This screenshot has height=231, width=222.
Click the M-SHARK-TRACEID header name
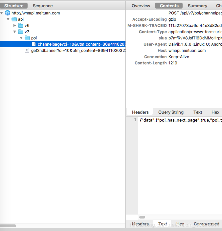(x=147, y=26)
